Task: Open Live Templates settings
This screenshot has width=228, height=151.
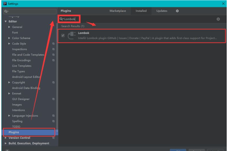Action: (22, 66)
